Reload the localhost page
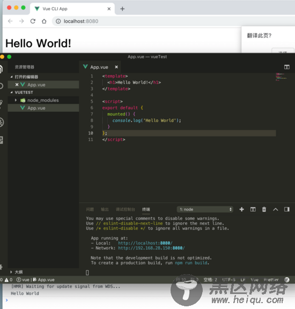This screenshot has height=309, width=295. (33, 21)
